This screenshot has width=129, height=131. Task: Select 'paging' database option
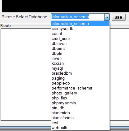pos(80,78)
